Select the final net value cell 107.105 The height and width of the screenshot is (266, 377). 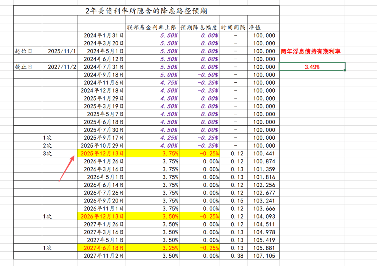(x=264, y=256)
